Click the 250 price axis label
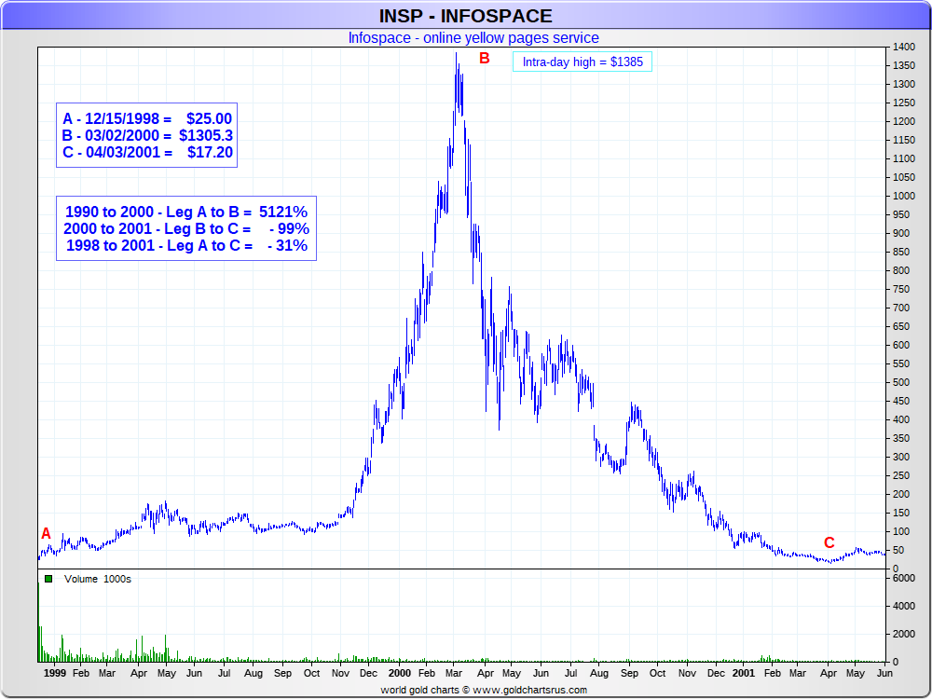 tap(901, 475)
